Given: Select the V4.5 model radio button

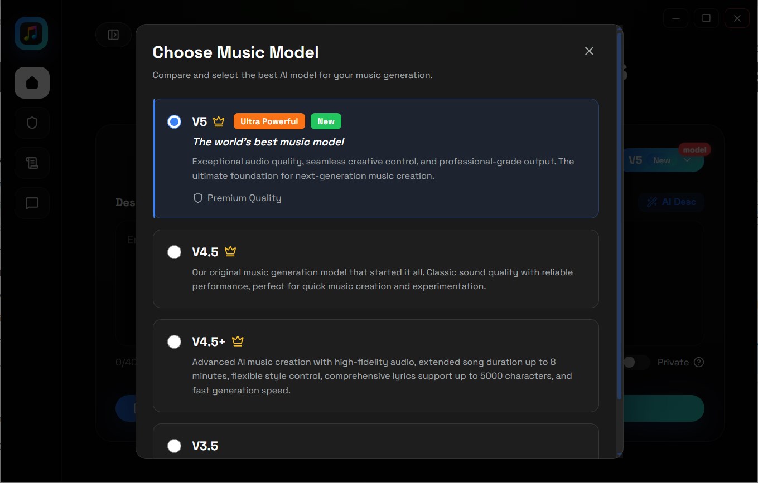Looking at the screenshot, I should [174, 252].
